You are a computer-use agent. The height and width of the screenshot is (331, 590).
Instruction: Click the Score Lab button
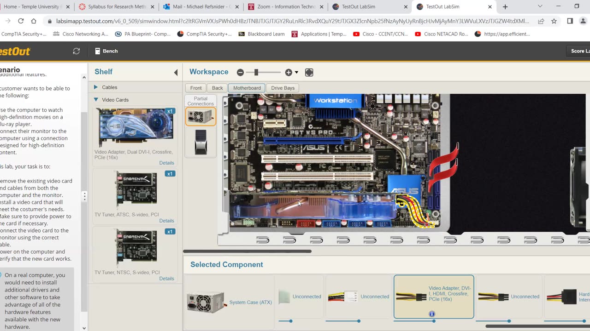click(579, 51)
